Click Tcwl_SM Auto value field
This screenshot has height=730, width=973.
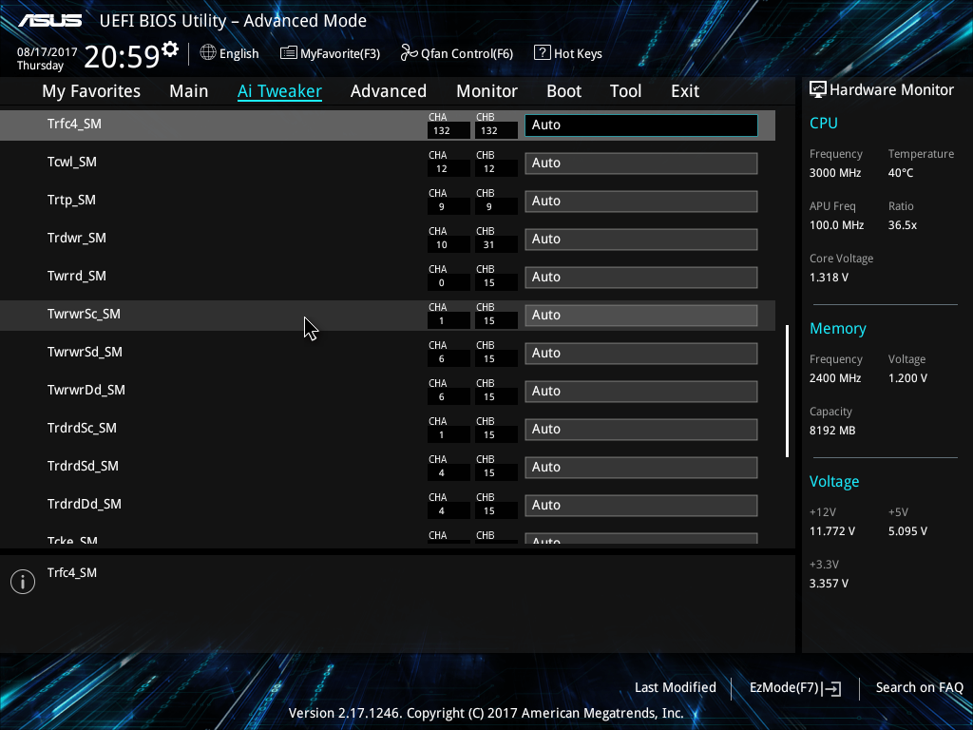pos(641,163)
